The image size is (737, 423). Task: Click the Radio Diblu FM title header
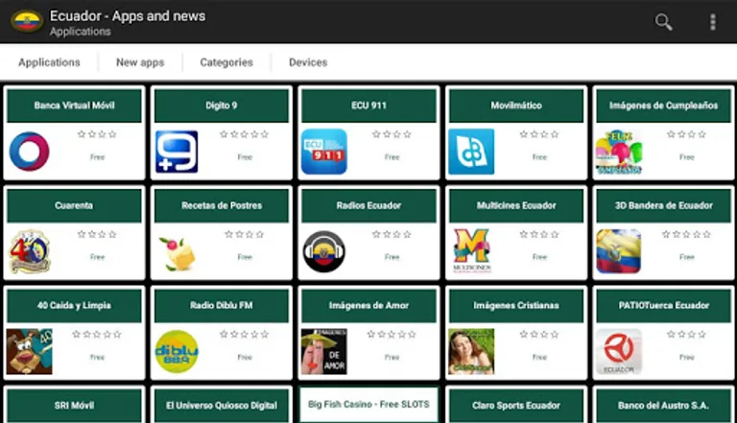[x=222, y=305]
